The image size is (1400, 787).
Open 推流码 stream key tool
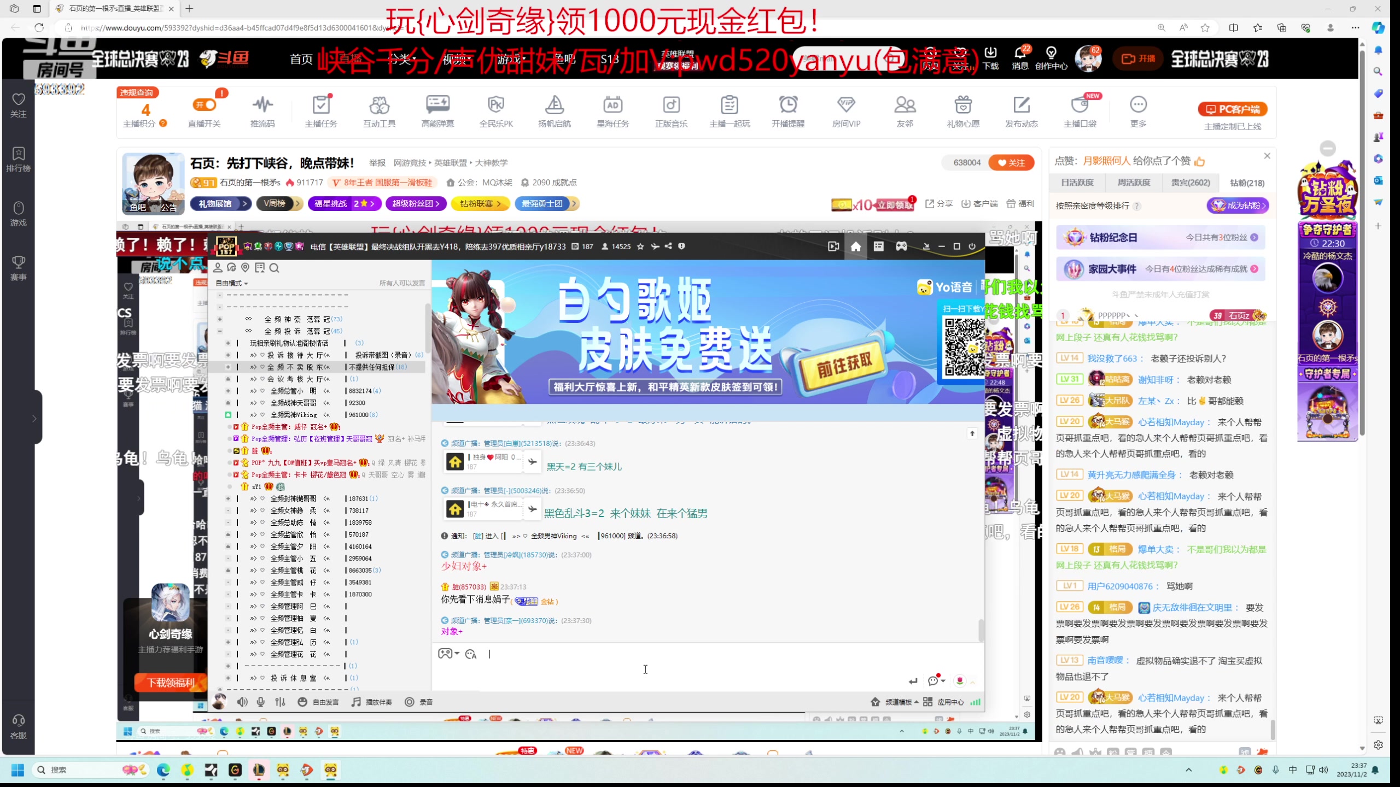pos(262,111)
